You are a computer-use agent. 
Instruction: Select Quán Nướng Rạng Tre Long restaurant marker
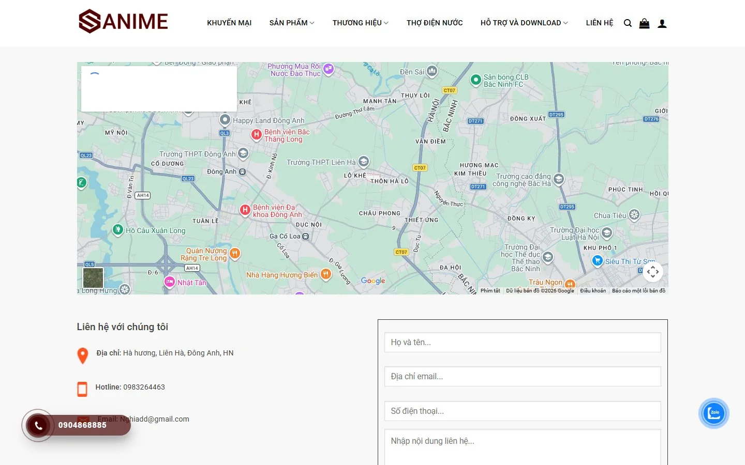tap(235, 253)
